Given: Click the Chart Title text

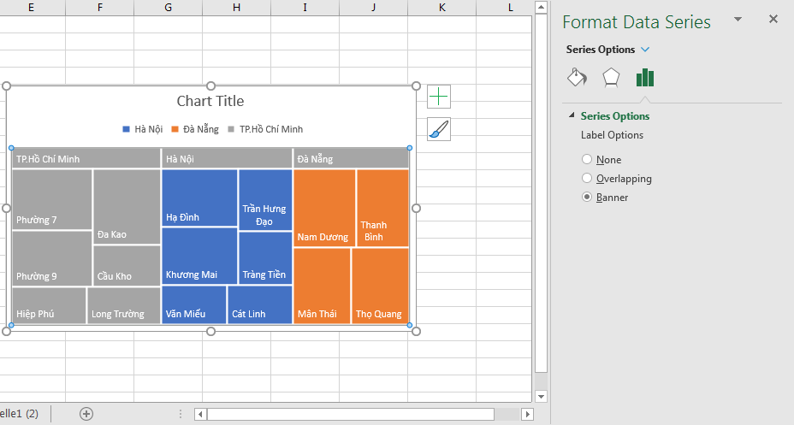Looking at the screenshot, I should click(210, 101).
